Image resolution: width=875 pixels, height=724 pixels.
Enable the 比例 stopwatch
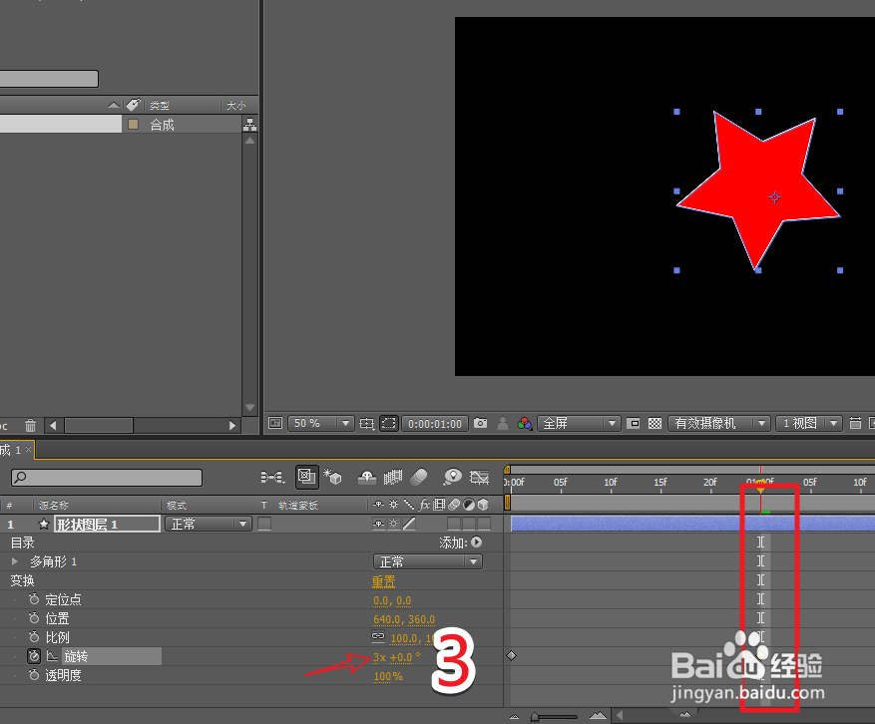coord(34,637)
